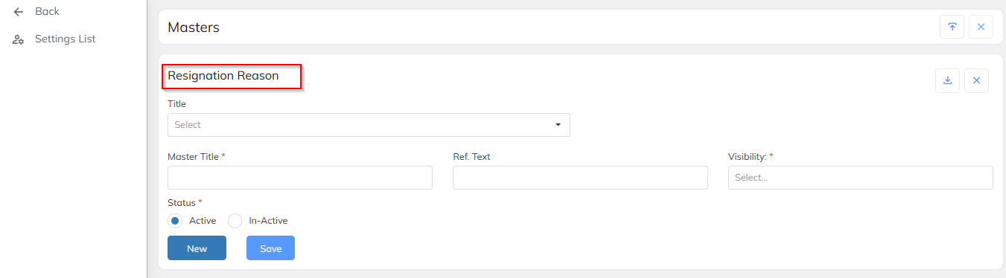Close the Resignation Reason panel X icon
Screen dimensions: 1006x278
coord(976,80)
